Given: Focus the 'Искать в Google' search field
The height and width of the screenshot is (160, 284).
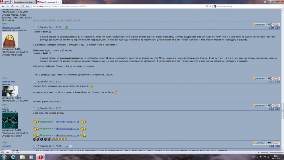Looking at the screenshot, I should [x=249, y=6].
